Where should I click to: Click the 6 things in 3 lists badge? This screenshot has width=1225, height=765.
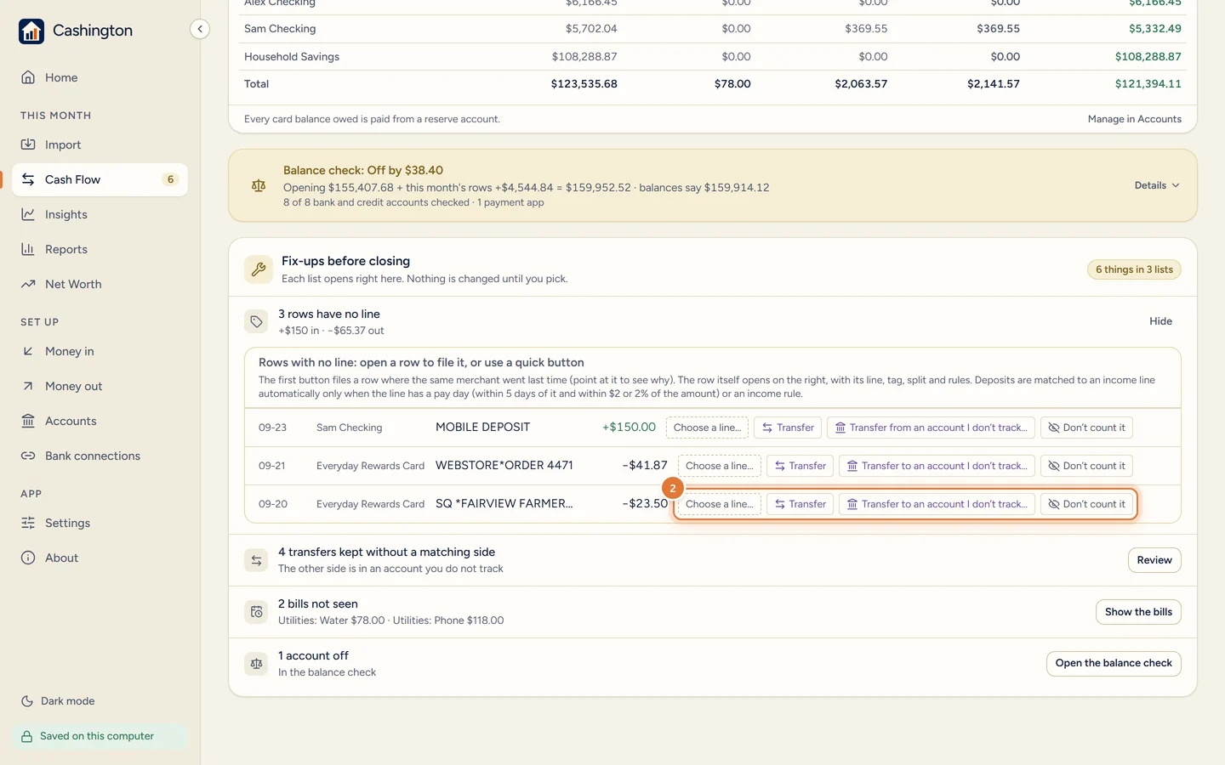pyautogui.click(x=1134, y=269)
